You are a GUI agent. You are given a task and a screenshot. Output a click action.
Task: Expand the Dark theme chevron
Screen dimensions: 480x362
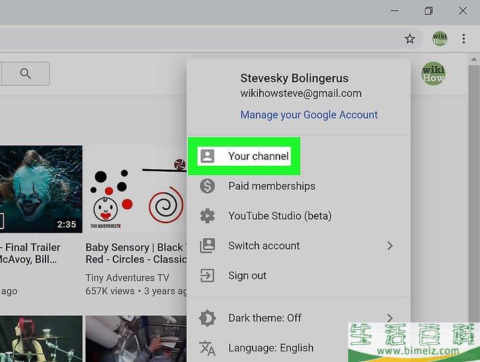click(390, 318)
